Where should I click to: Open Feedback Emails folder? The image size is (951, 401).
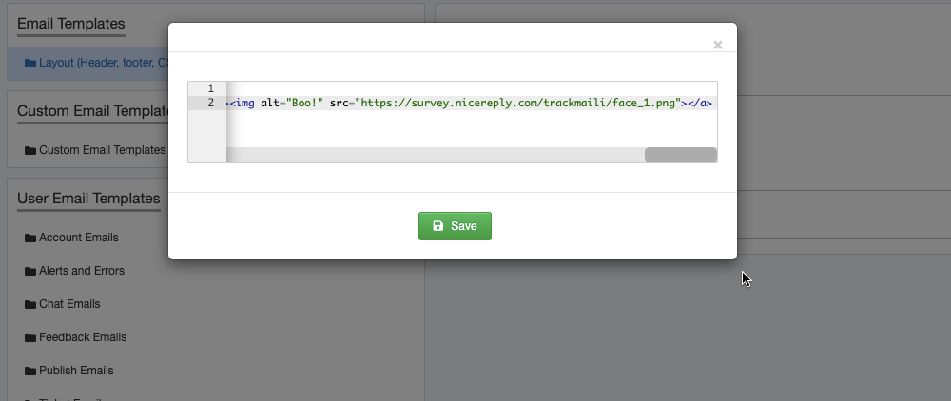point(83,337)
